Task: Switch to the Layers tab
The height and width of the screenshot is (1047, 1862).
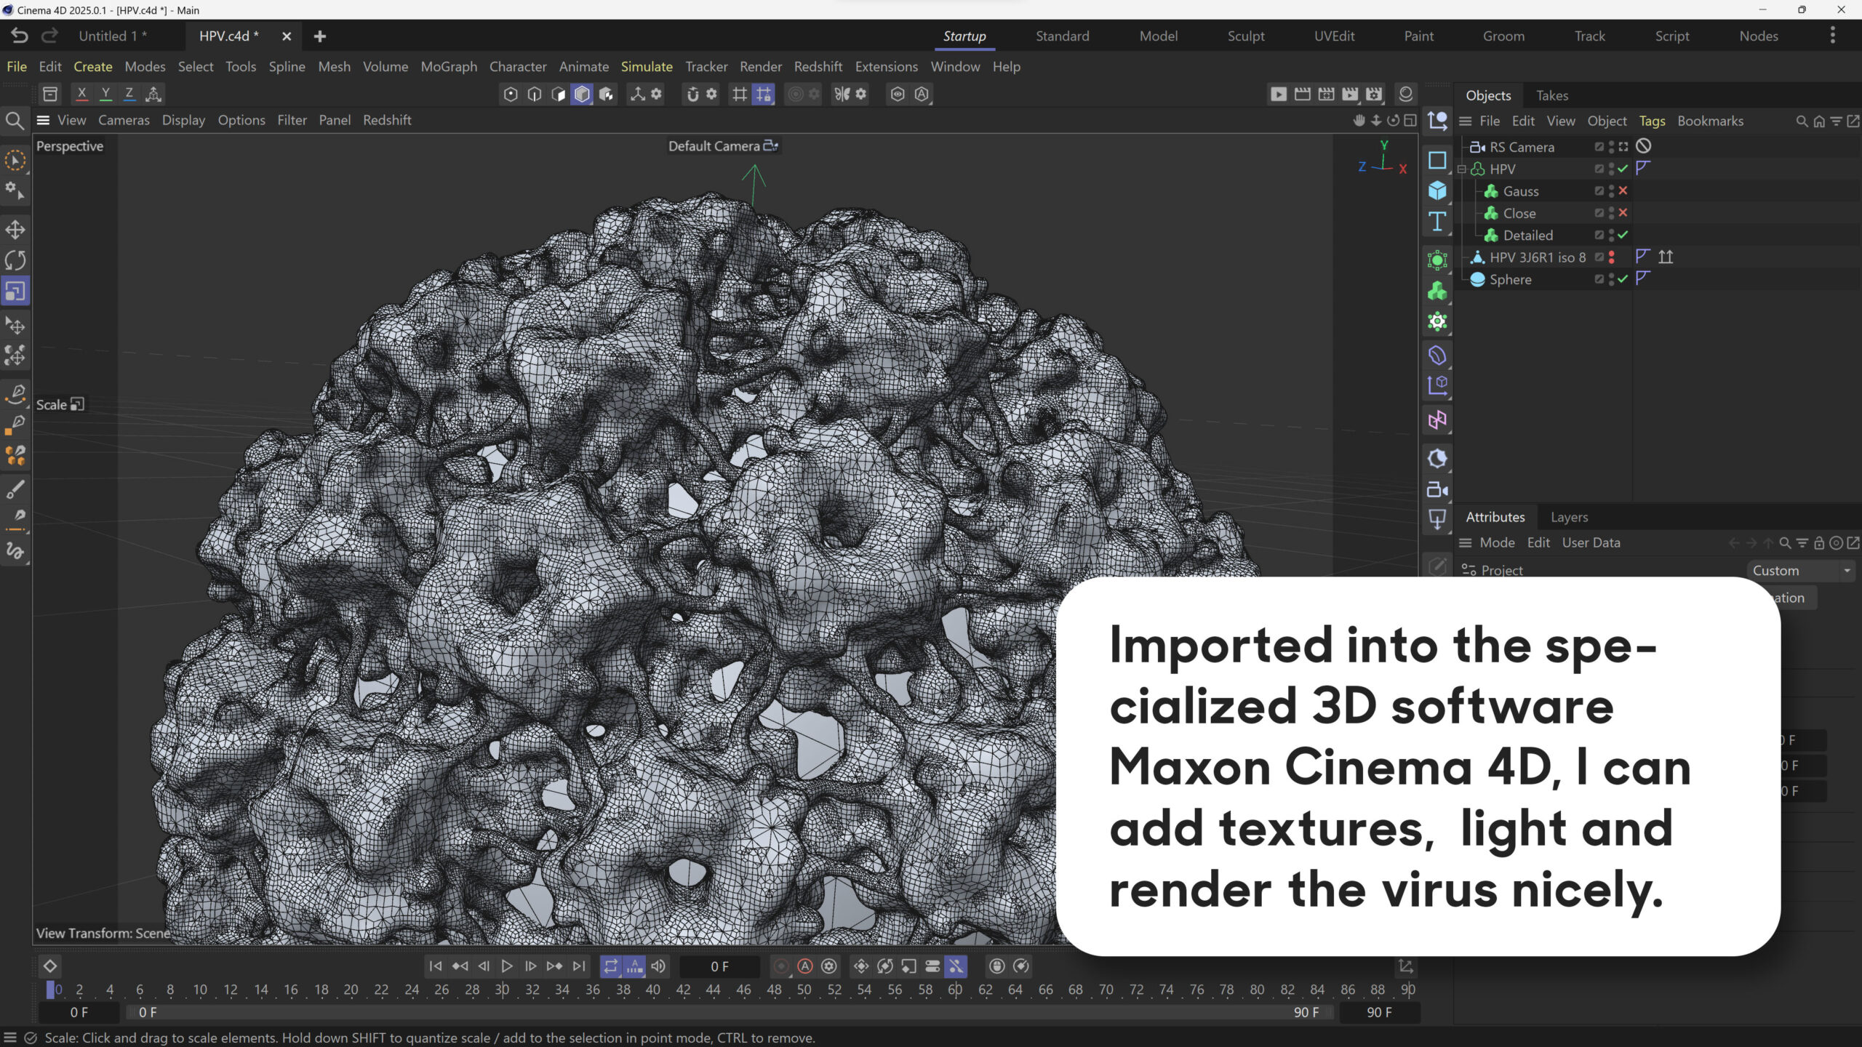Action: click(1569, 517)
